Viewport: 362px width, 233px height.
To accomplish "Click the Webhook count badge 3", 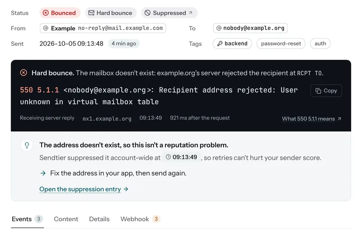I will [x=156, y=219].
